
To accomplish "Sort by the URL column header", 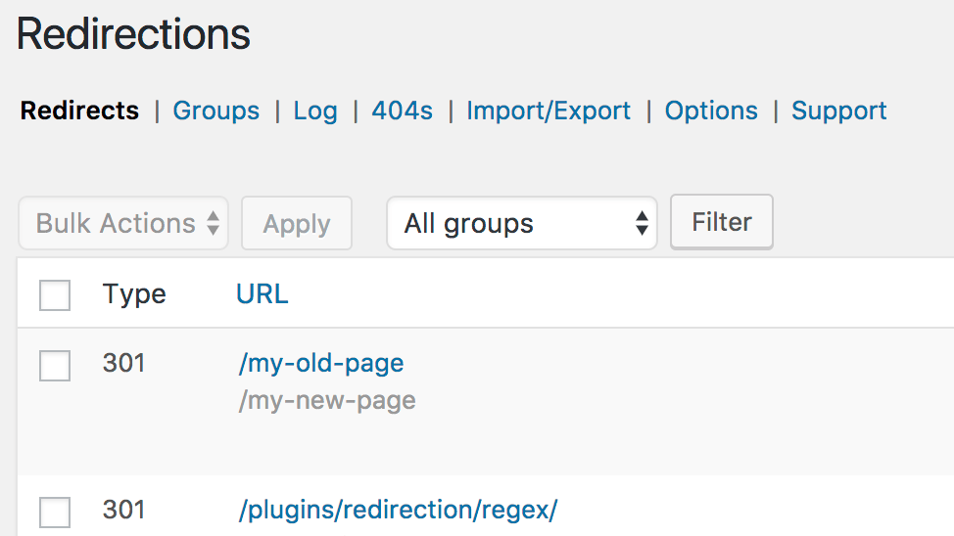I will (262, 294).
